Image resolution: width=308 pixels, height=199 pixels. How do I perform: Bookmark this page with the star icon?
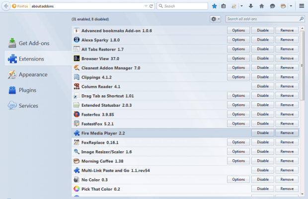tap(214, 6)
